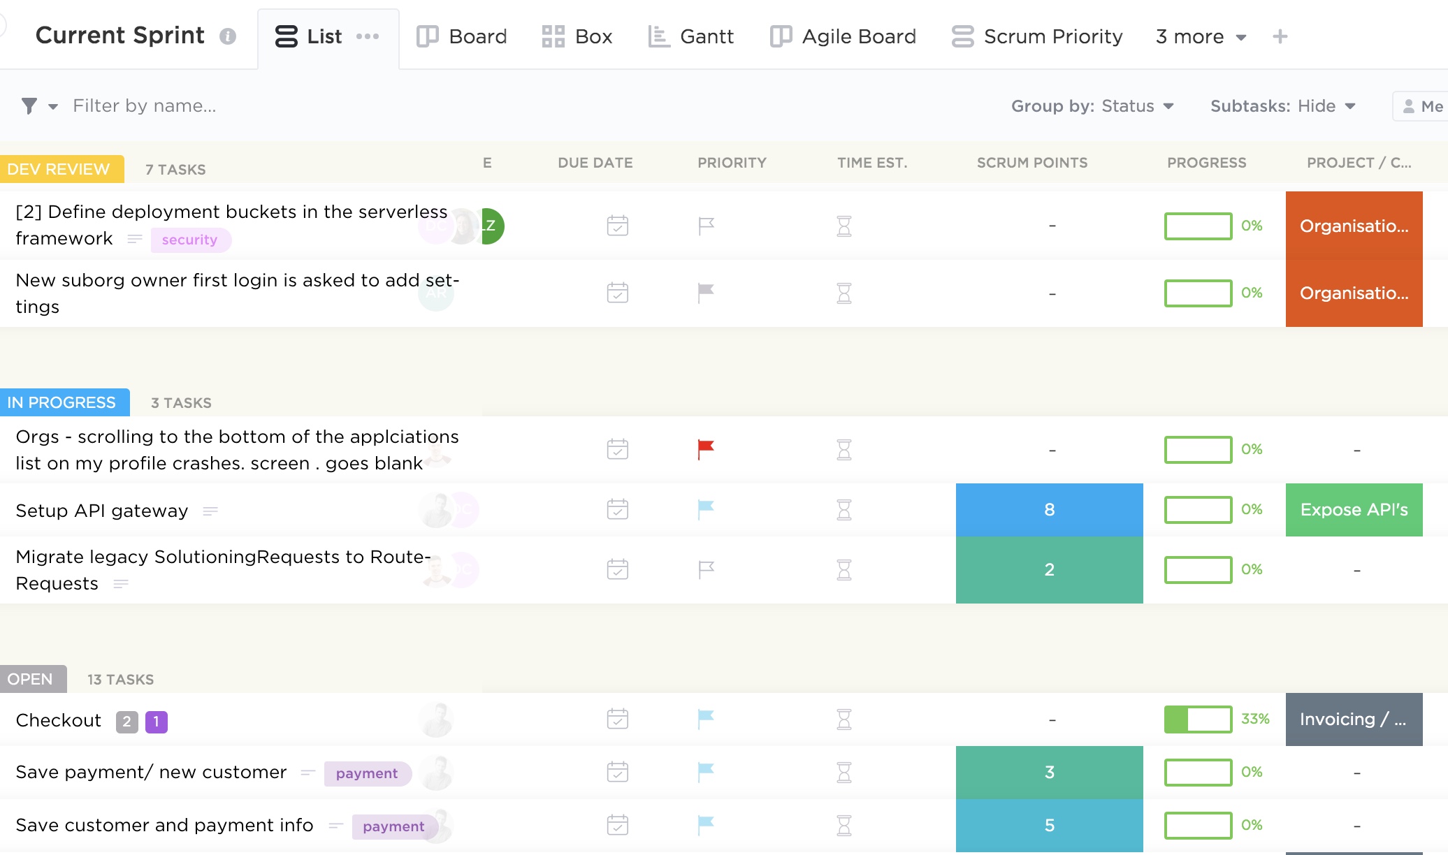Expand the 3 more views dropdown

click(x=1201, y=36)
